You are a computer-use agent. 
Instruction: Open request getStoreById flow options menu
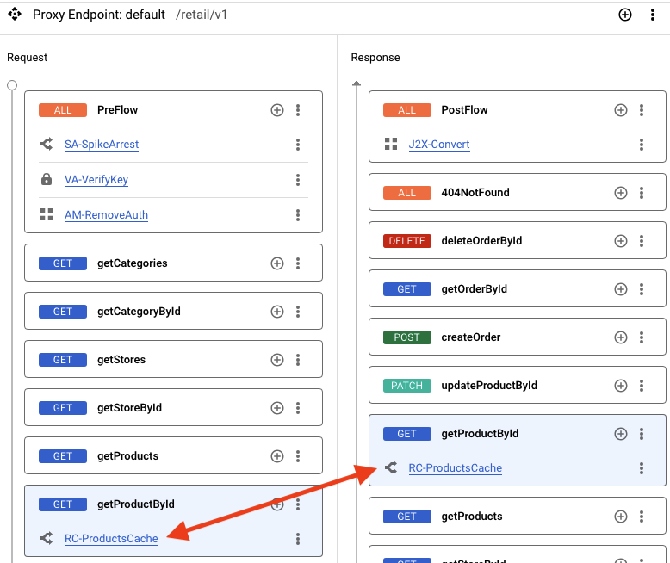pos(298,408)
